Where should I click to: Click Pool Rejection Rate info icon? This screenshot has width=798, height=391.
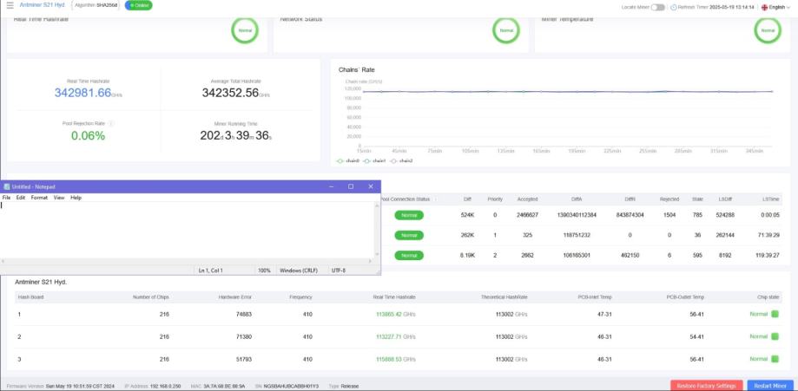[x=111, y=124]
